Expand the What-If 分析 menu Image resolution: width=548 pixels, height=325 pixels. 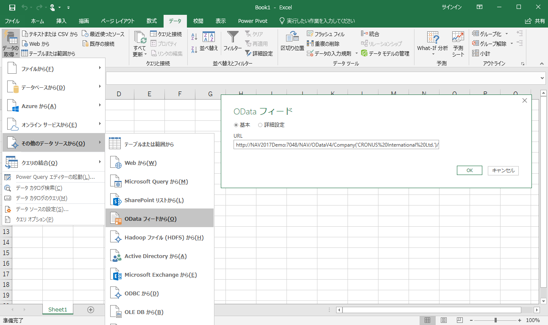(x=432, y=44)
